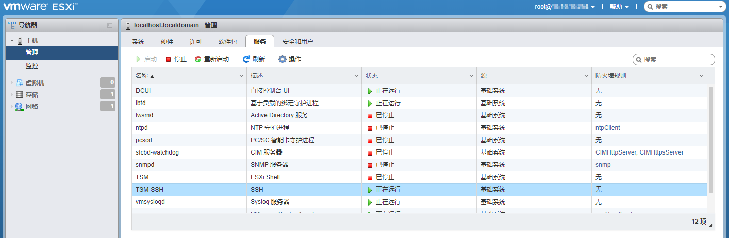
Task: Click the green Start service icon
Action: [138, 59]
